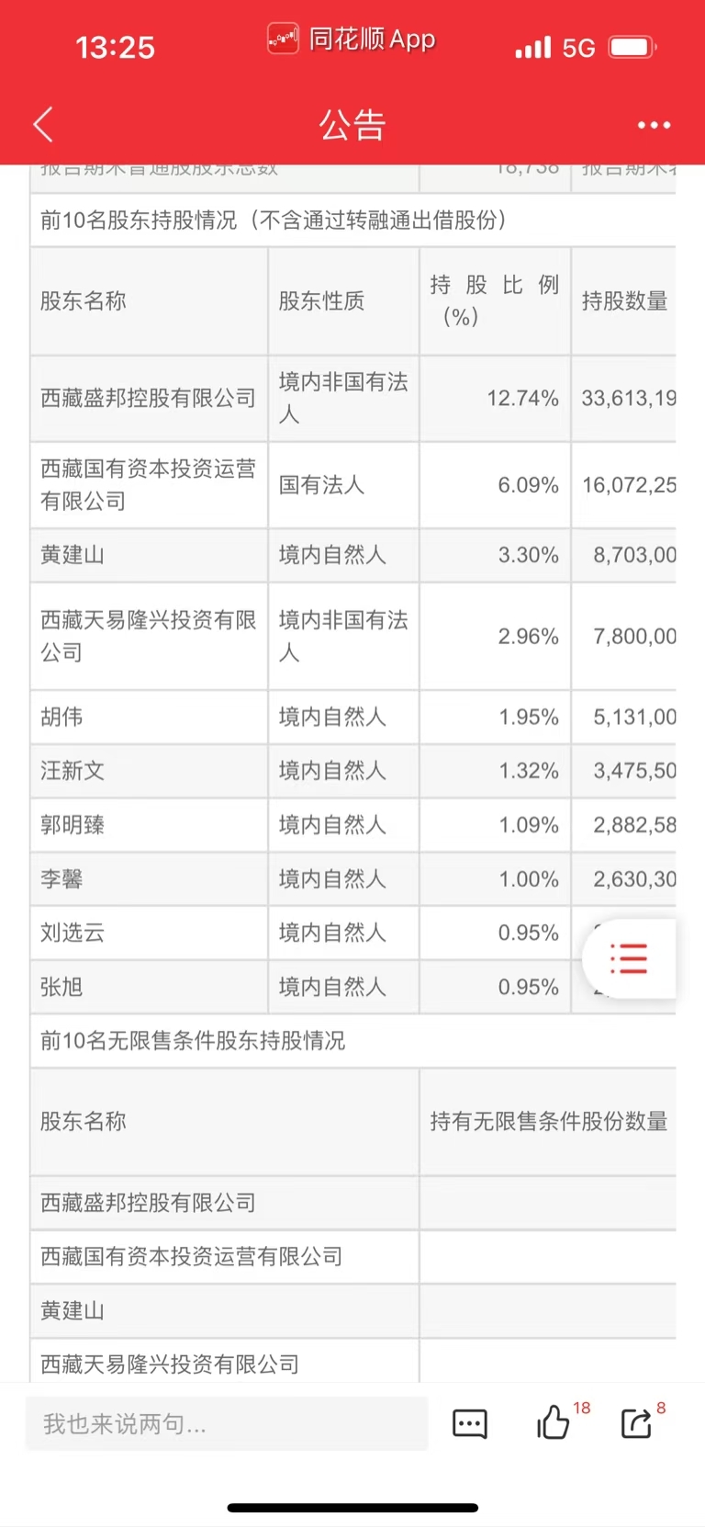
Task: Share the announcement using share icon
Action: coord(637,1423)
